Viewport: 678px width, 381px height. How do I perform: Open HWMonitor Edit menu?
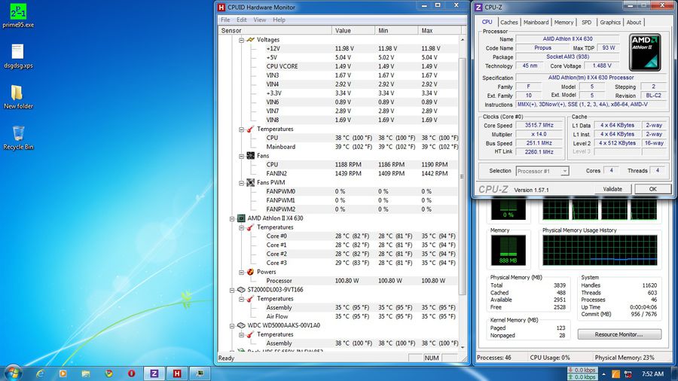click(241, 20)
